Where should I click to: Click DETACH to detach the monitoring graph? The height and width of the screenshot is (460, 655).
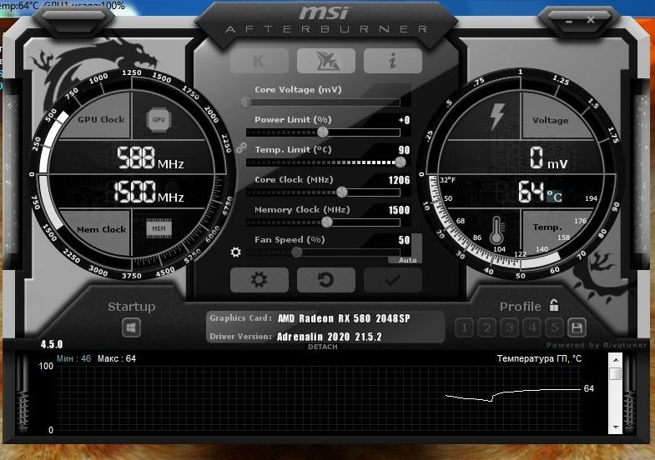pyautogui.click(x=322, y=347)
